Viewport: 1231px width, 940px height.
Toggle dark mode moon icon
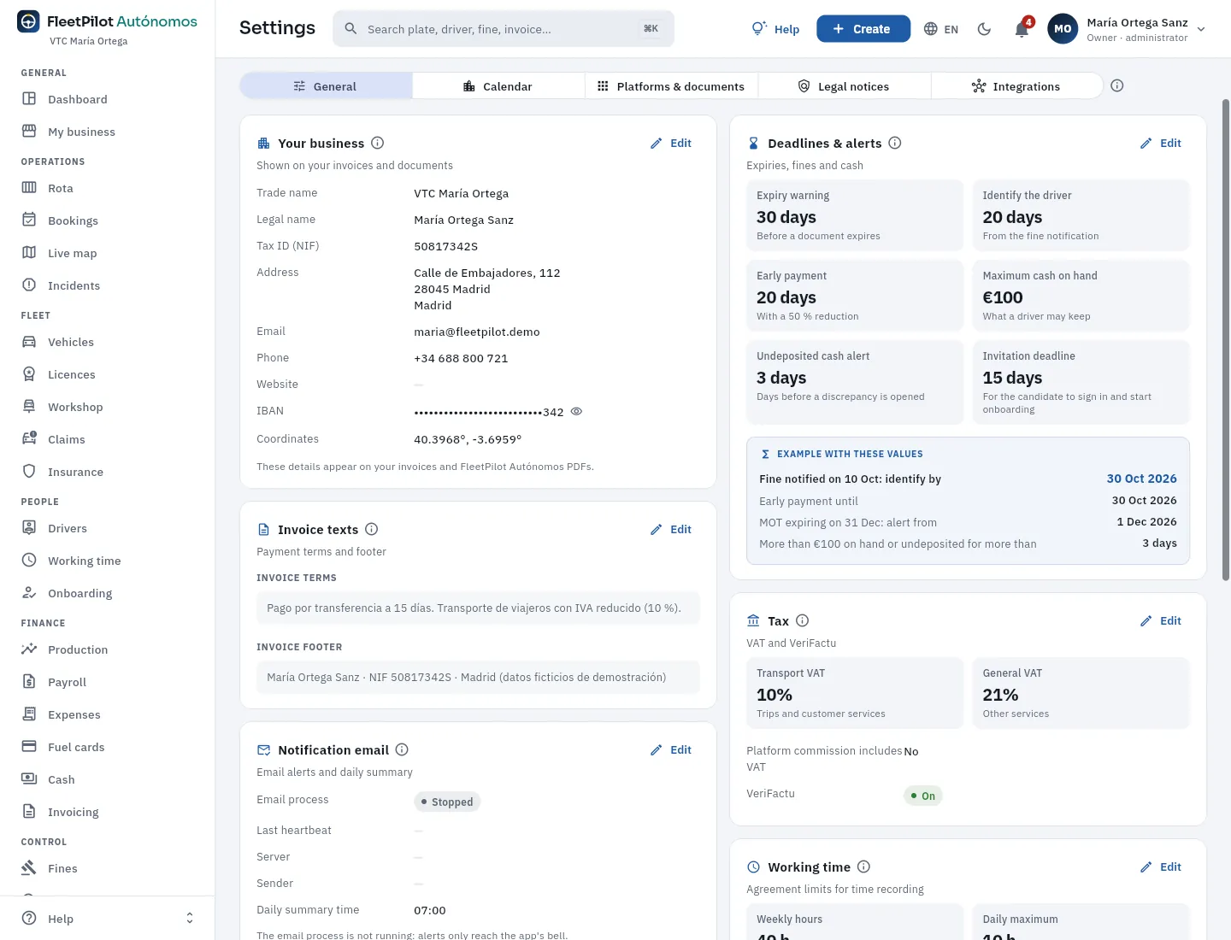tap(984, 29)
